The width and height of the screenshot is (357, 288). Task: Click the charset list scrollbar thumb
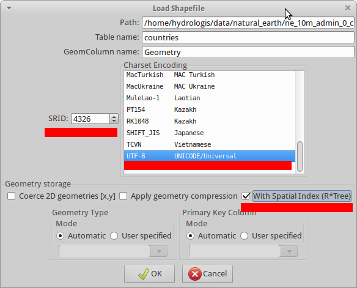tap(300, 157)
